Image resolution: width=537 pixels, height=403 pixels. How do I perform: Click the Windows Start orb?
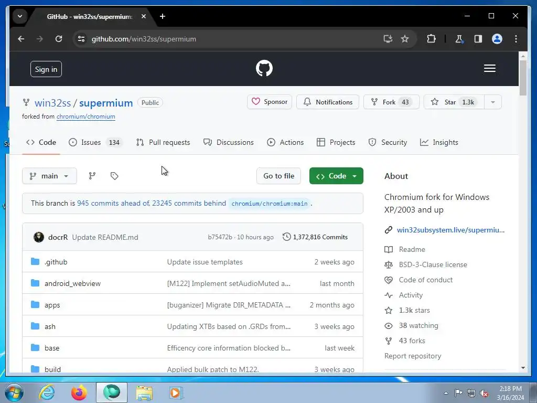point(14,393)
